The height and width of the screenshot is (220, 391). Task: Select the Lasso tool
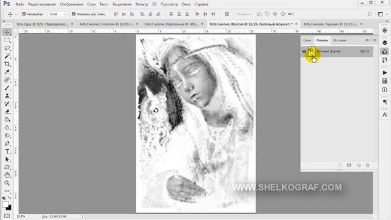tap(7, 48)
